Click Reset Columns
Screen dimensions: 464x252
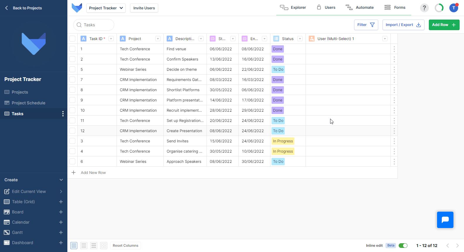click(x=125, y=246)
